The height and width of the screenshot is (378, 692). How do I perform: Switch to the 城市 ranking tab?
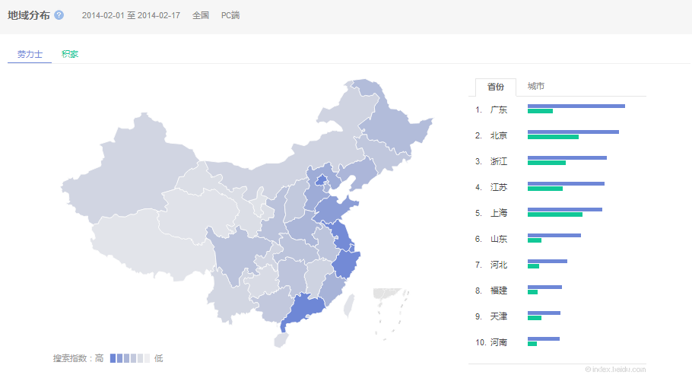click(x=535, y=87)
